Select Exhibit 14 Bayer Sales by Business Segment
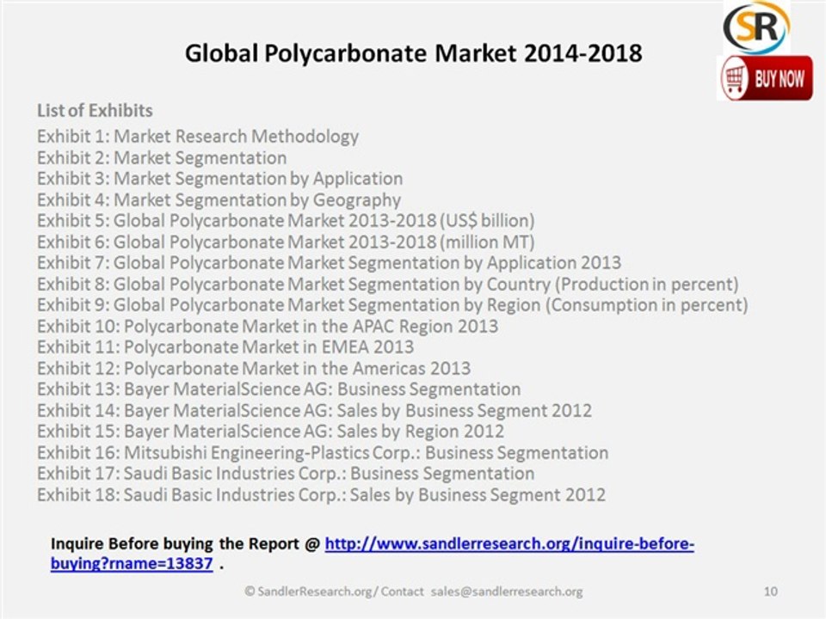Viewport: 826px width, 619px height. pyautogui.click(x=315, y=411)
